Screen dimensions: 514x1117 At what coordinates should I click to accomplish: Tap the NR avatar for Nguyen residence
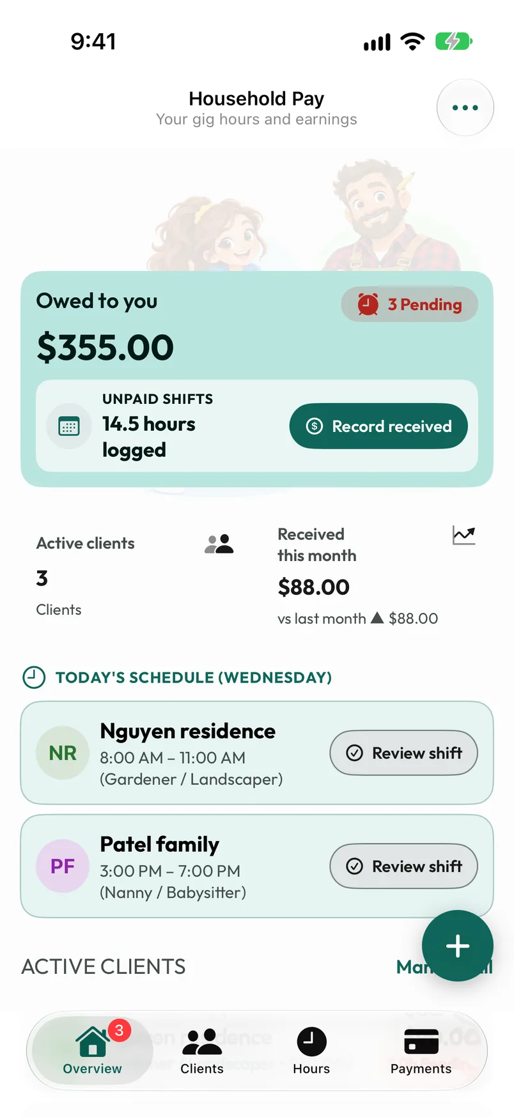(x=63, y=753)
